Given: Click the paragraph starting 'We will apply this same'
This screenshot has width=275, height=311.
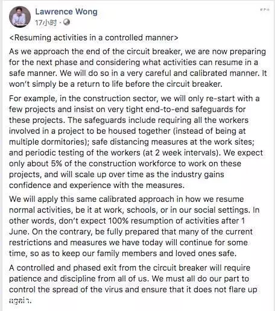Looking at the screenshot, I should pos(134,226).
